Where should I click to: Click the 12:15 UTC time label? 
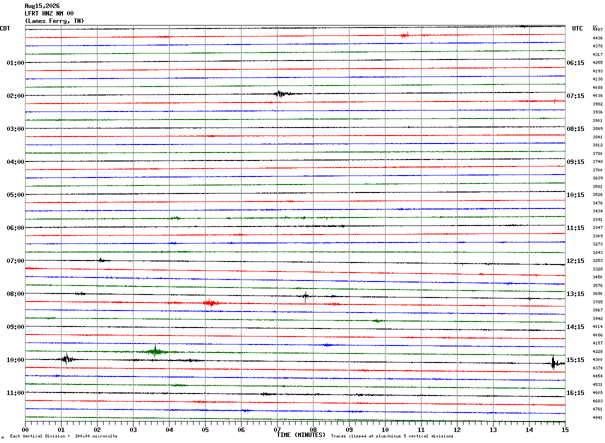pos(575,261)
